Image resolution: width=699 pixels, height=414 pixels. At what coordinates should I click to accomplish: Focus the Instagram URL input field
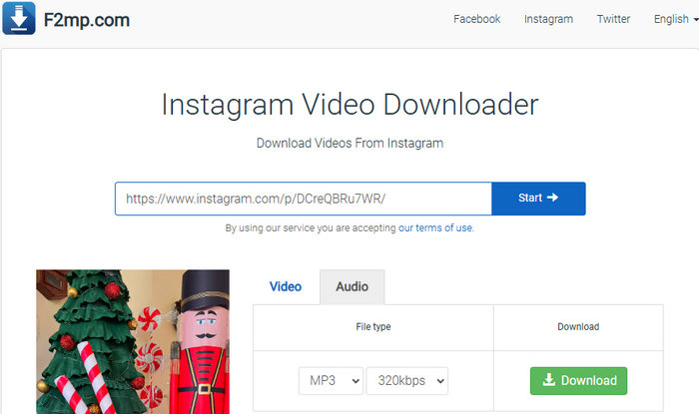[304, 199]
